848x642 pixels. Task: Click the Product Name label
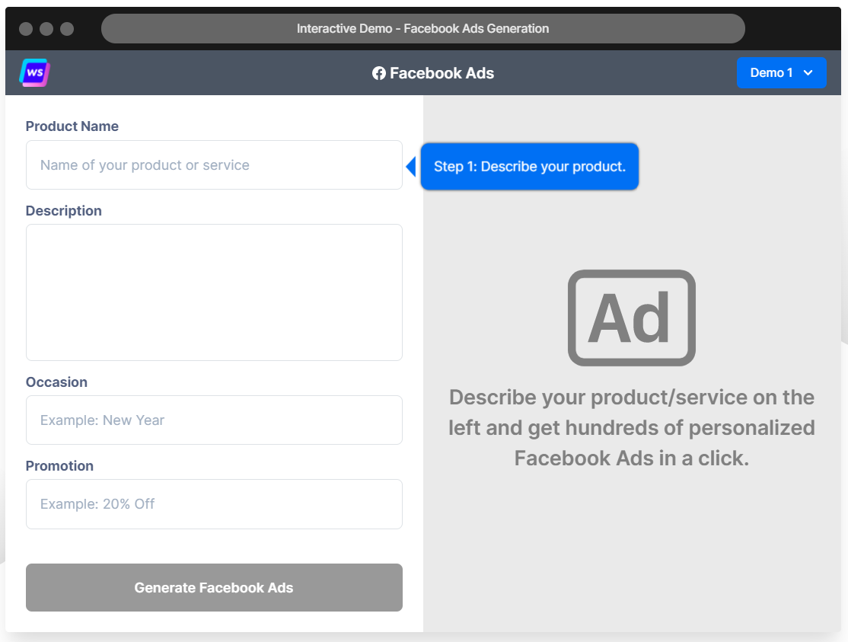pos(72,126)
